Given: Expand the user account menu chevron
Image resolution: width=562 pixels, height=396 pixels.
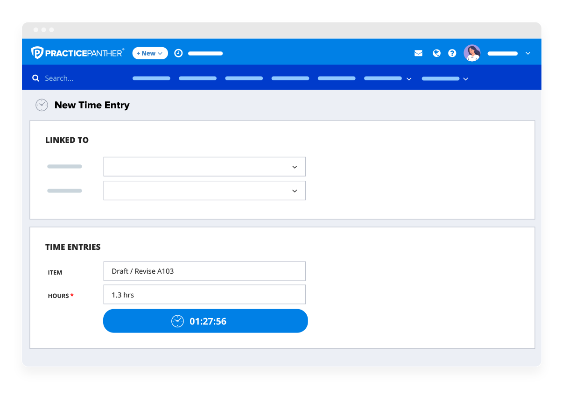Looking at the screenshot, I should [528, 54].
